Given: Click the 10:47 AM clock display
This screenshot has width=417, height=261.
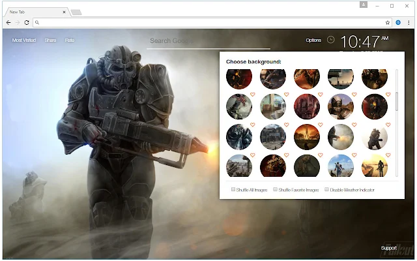Looking at the screenshot, I should click(x=364, y=42).
